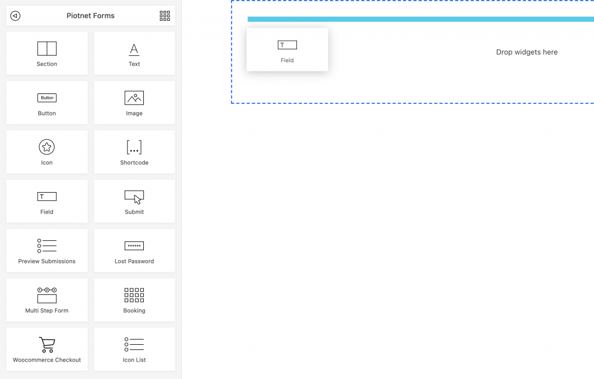Select the Field widget in the panel
The height and width of the screenshot is (379, 594).
[x=47, y=201]
